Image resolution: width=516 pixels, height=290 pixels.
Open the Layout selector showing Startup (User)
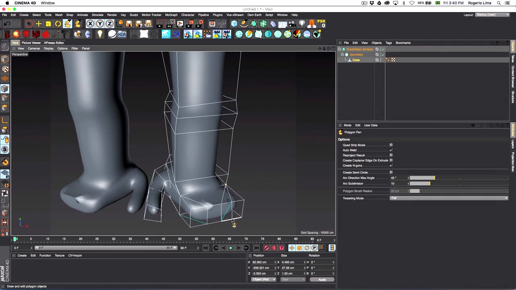(492, 14)
